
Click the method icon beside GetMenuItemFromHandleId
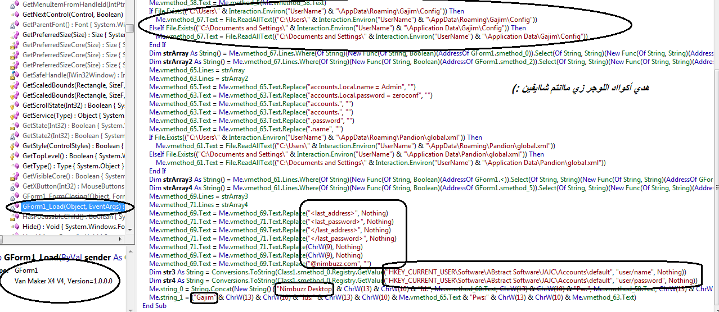coord(15,4)
